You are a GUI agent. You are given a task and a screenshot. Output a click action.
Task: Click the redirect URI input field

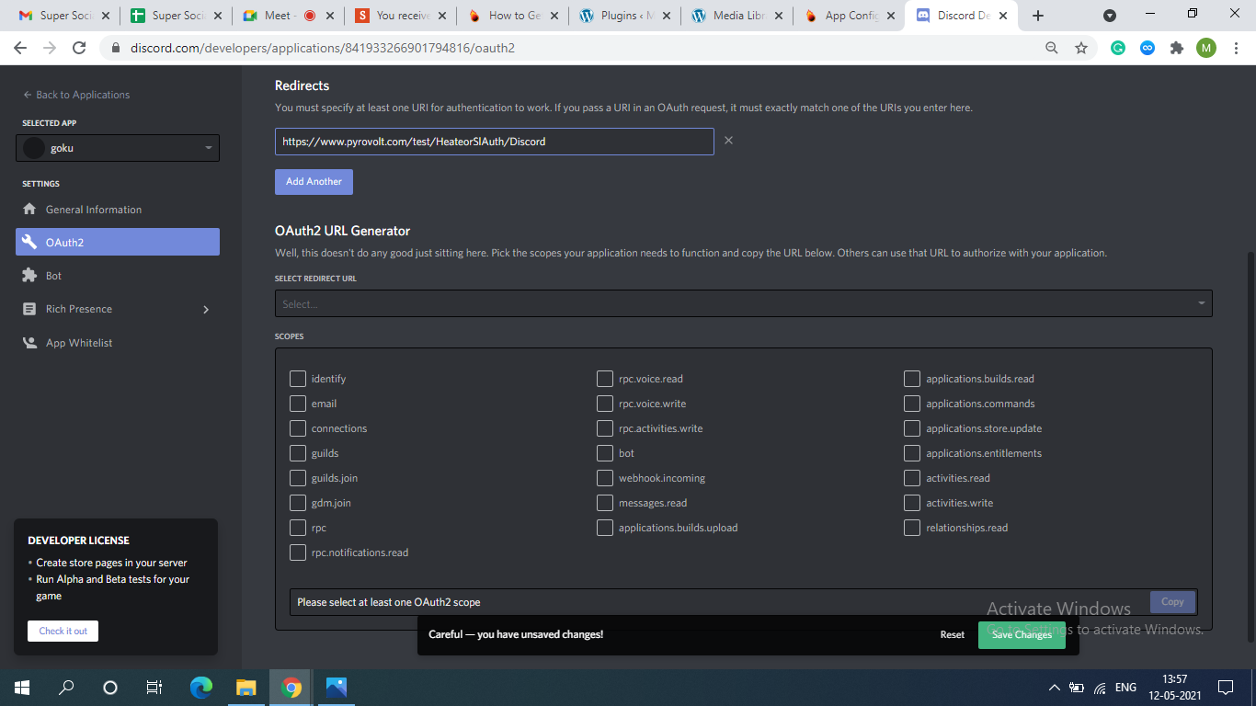tap(494, 142)
